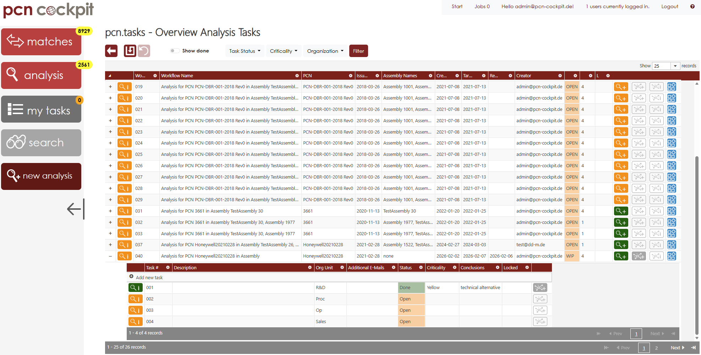Click Done status of task 001
The width and height of the screenshot is (701, 355).
click(x=411, y=288)
